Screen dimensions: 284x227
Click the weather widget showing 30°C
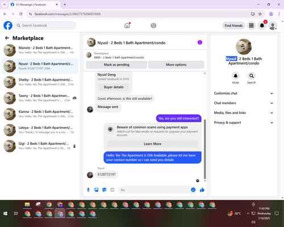(234, 213)
